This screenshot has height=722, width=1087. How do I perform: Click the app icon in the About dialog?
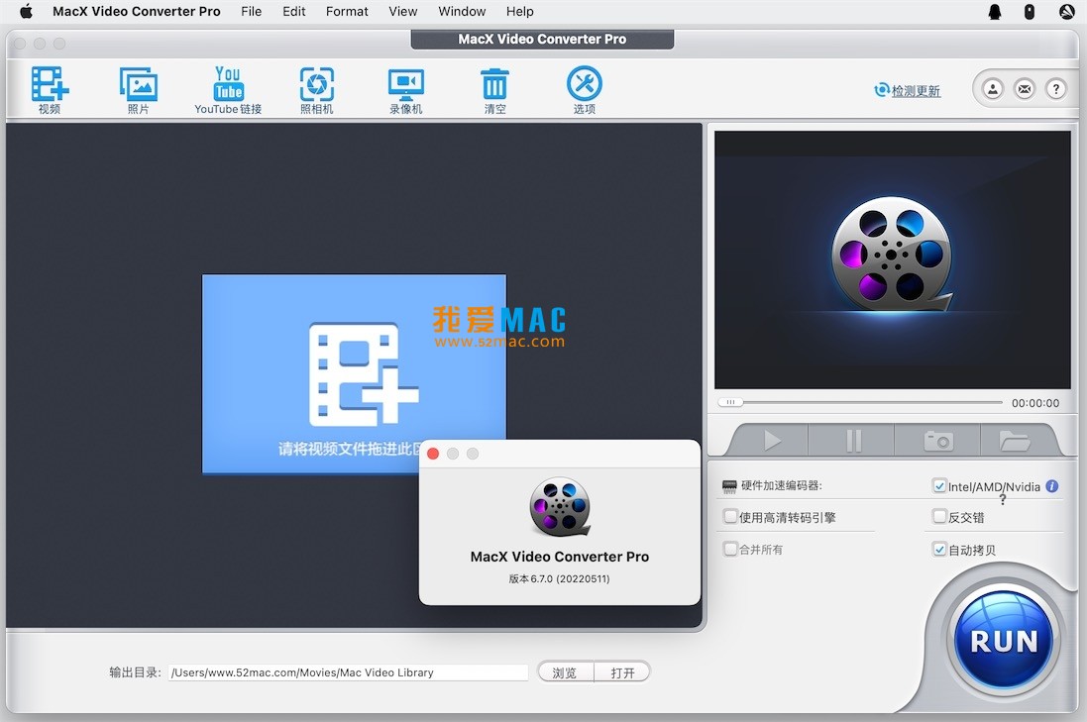click(x=560, y=506)
